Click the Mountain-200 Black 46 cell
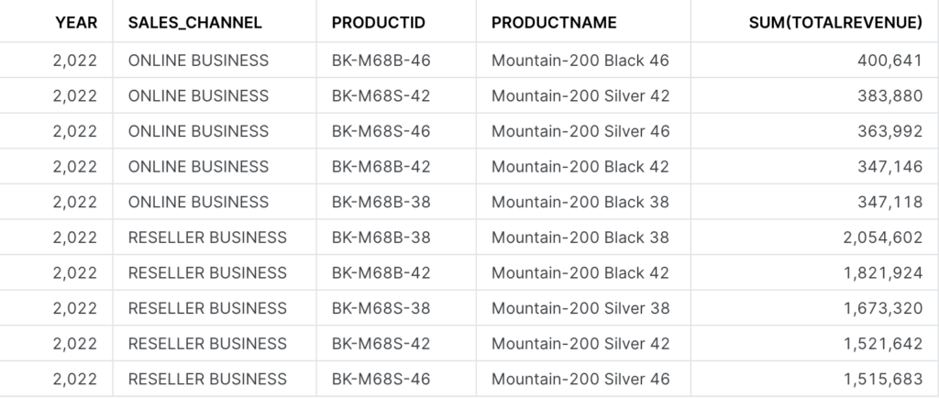The image size is (939, 398). pos(583,61)
